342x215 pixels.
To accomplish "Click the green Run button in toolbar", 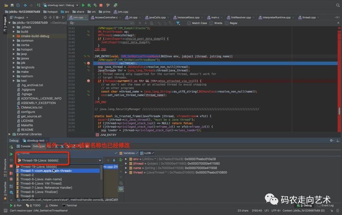I will (83, 5).
